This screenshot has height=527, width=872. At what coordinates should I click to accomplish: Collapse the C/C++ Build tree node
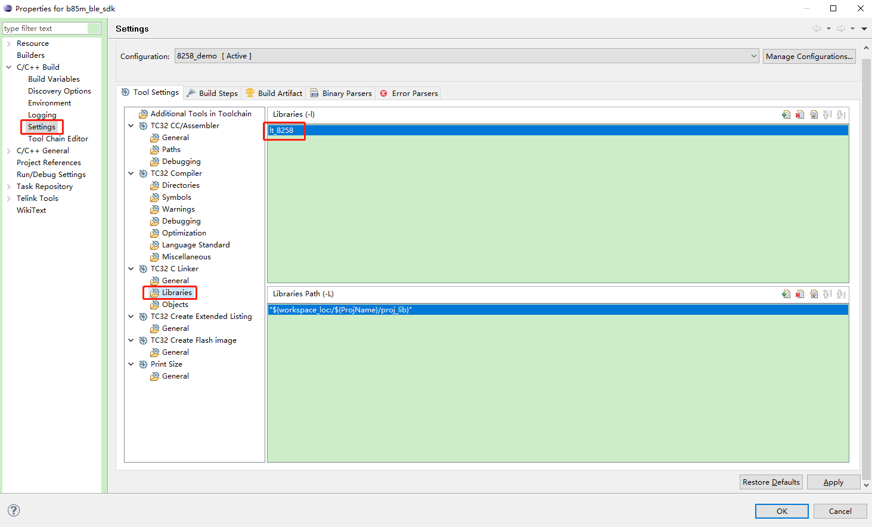click(9, 67)
